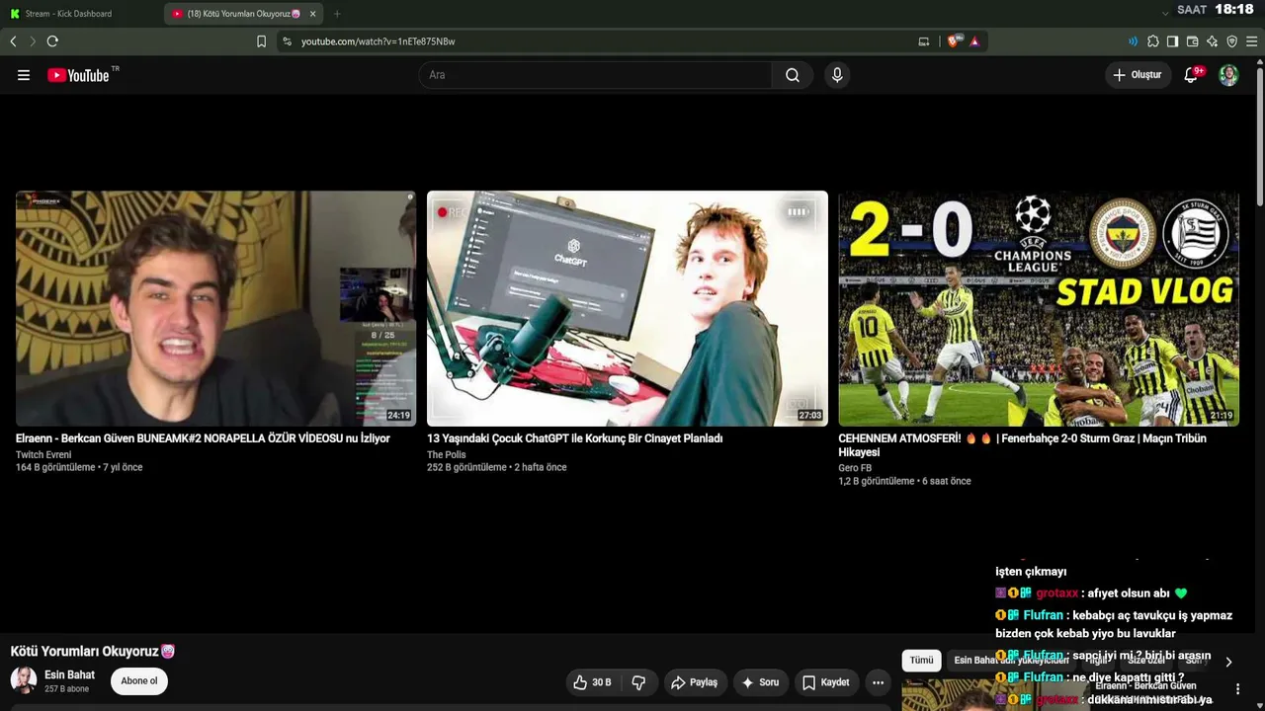Image resolution: width=1265 pixels, height=711 pixels.
Task: Go to YouTube home via logo
Action: [x=78, y=75]
